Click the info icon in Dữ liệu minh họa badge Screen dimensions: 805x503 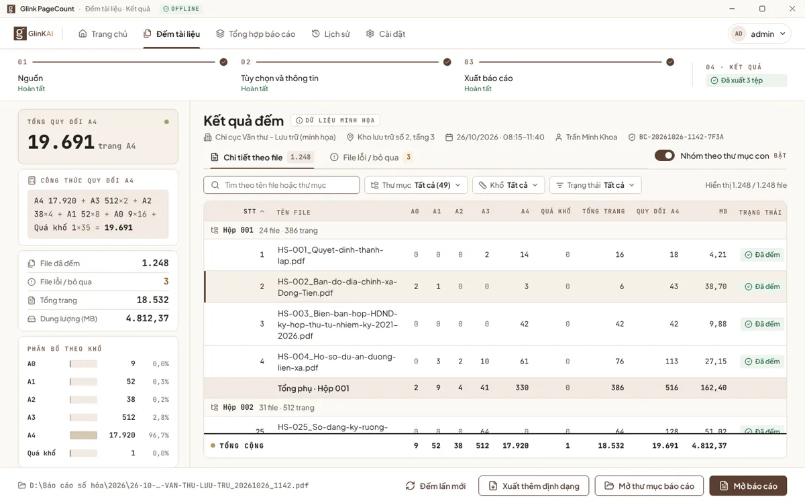click(299, 121)
